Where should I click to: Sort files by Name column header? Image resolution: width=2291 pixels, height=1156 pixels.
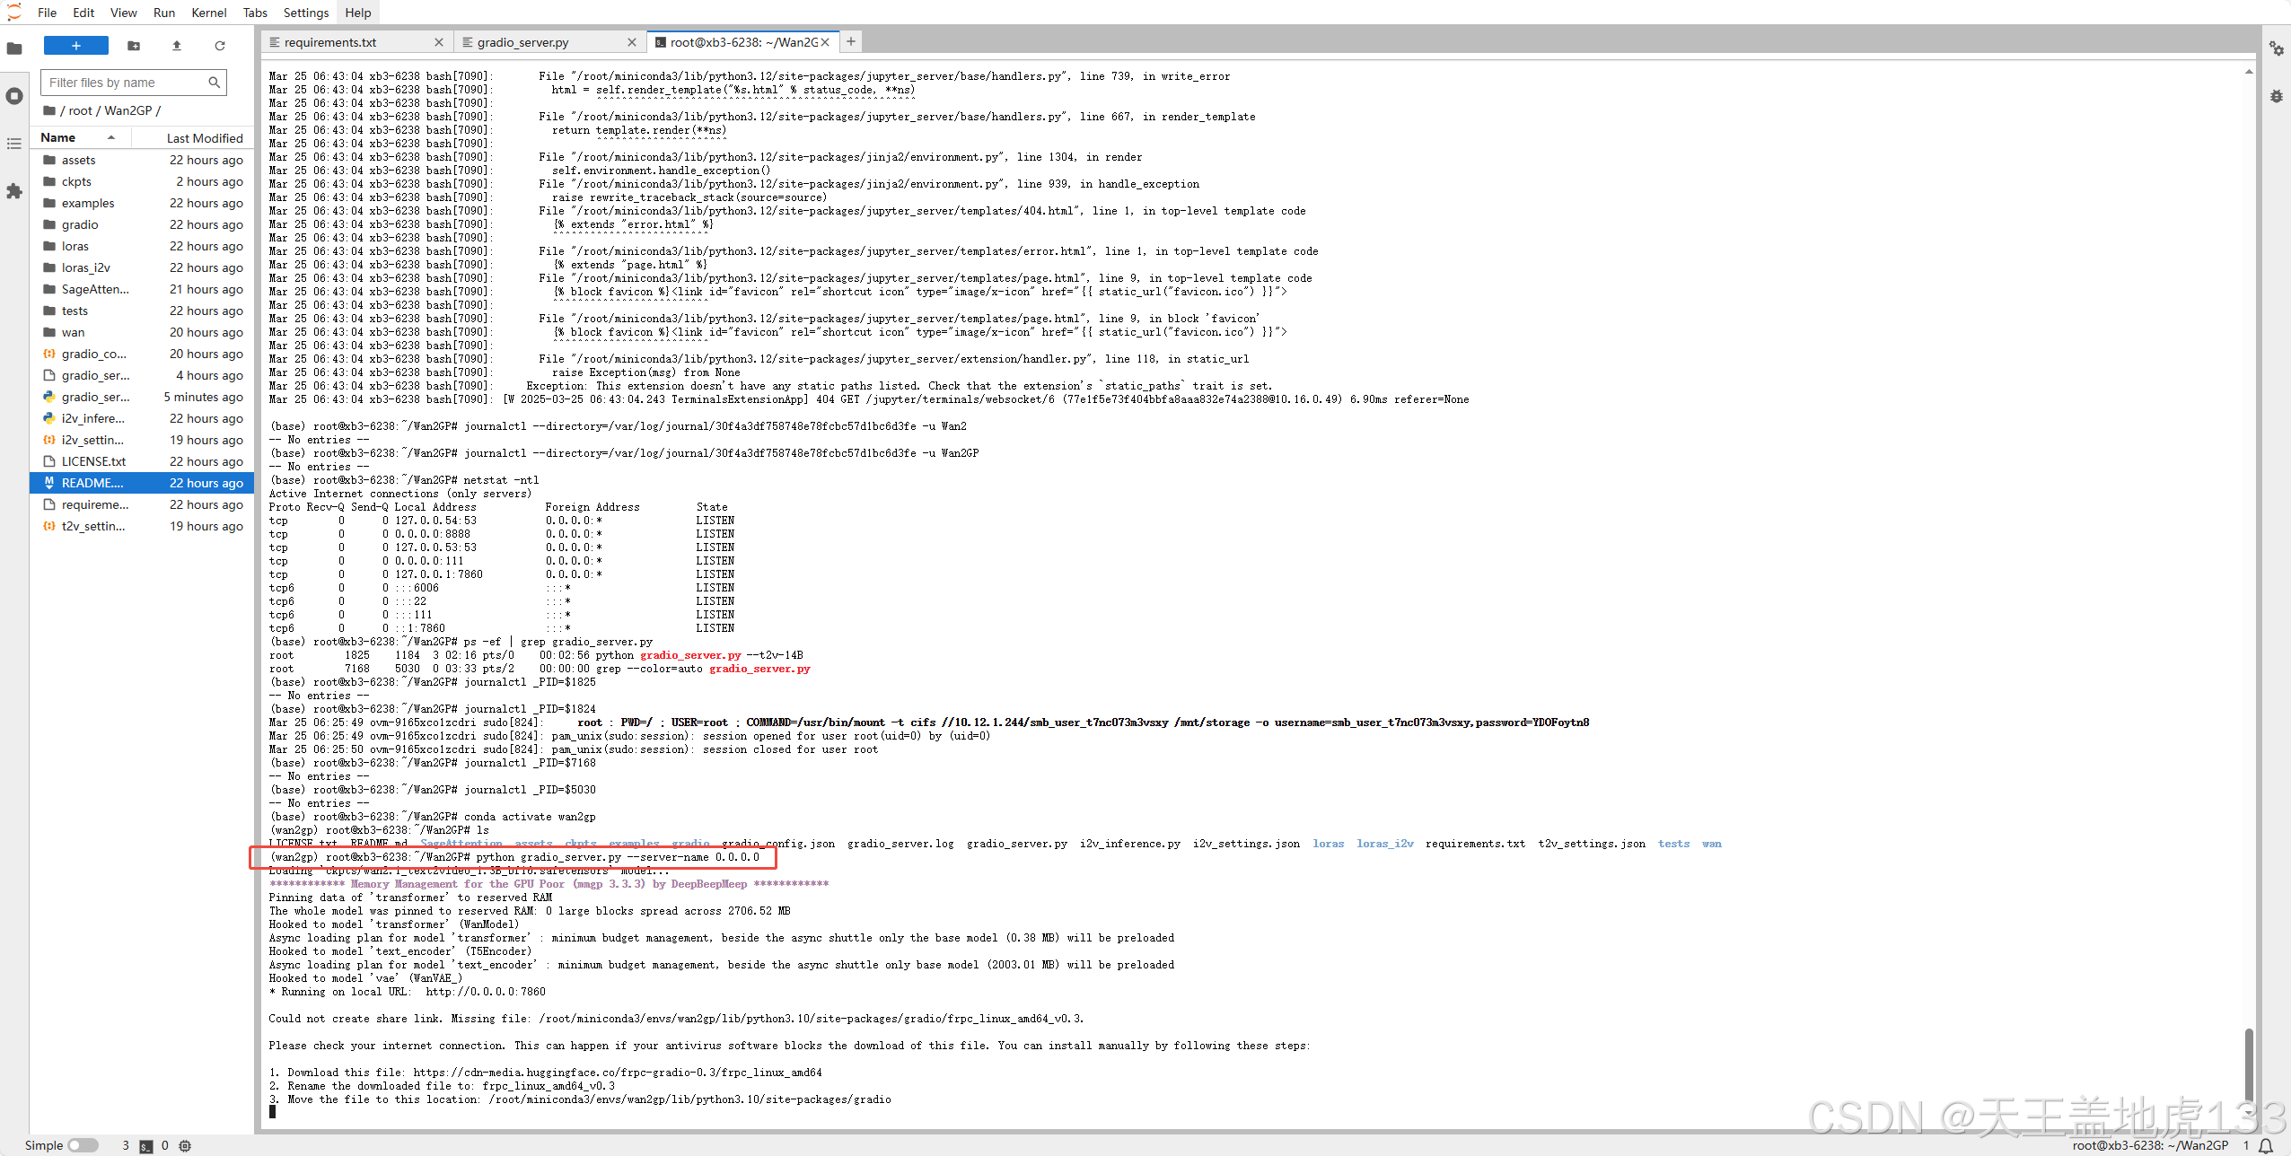(58, 137)
